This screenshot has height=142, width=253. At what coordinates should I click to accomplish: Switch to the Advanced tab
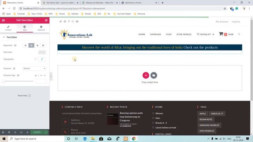[41, 28]
